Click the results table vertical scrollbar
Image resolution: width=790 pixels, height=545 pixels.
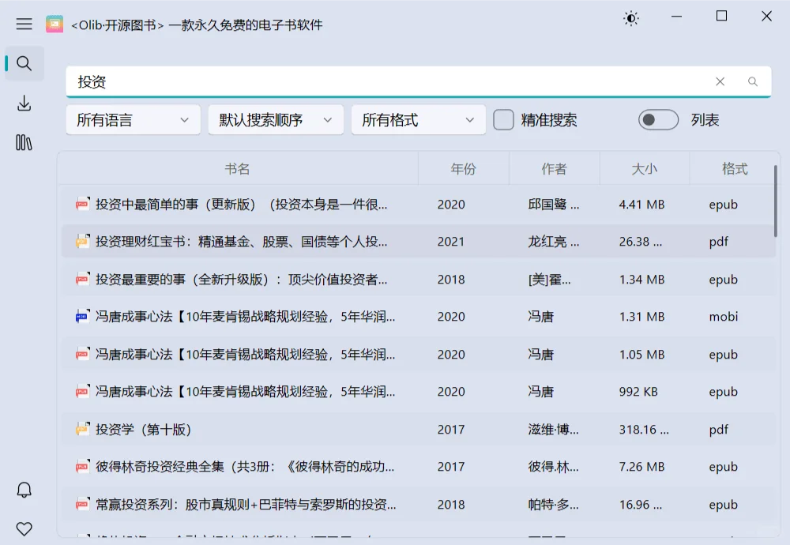click(x=775, y=201)
